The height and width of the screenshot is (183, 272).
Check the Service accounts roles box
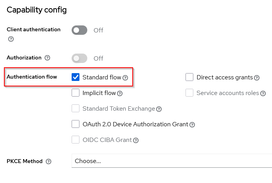point(189,93)
